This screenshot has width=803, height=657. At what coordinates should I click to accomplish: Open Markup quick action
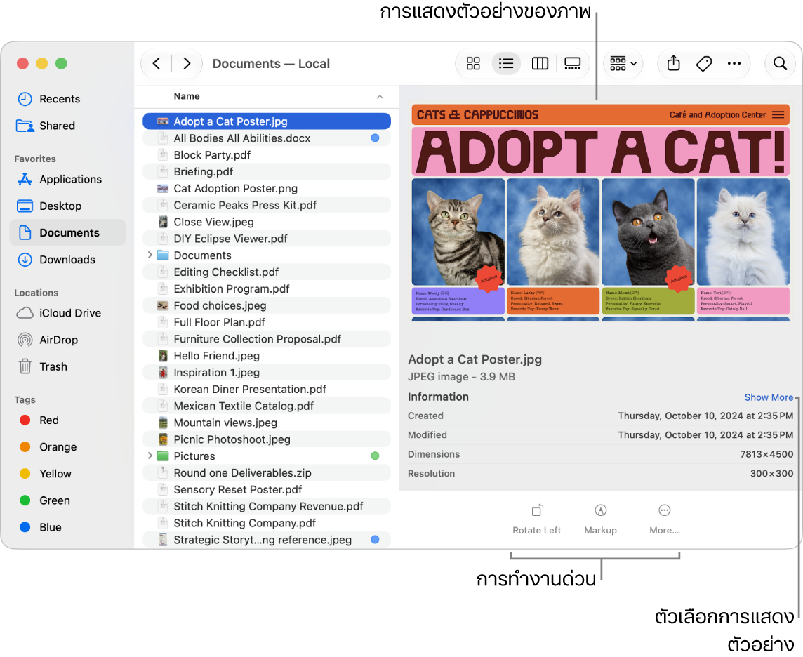click(x=600, y=519)
